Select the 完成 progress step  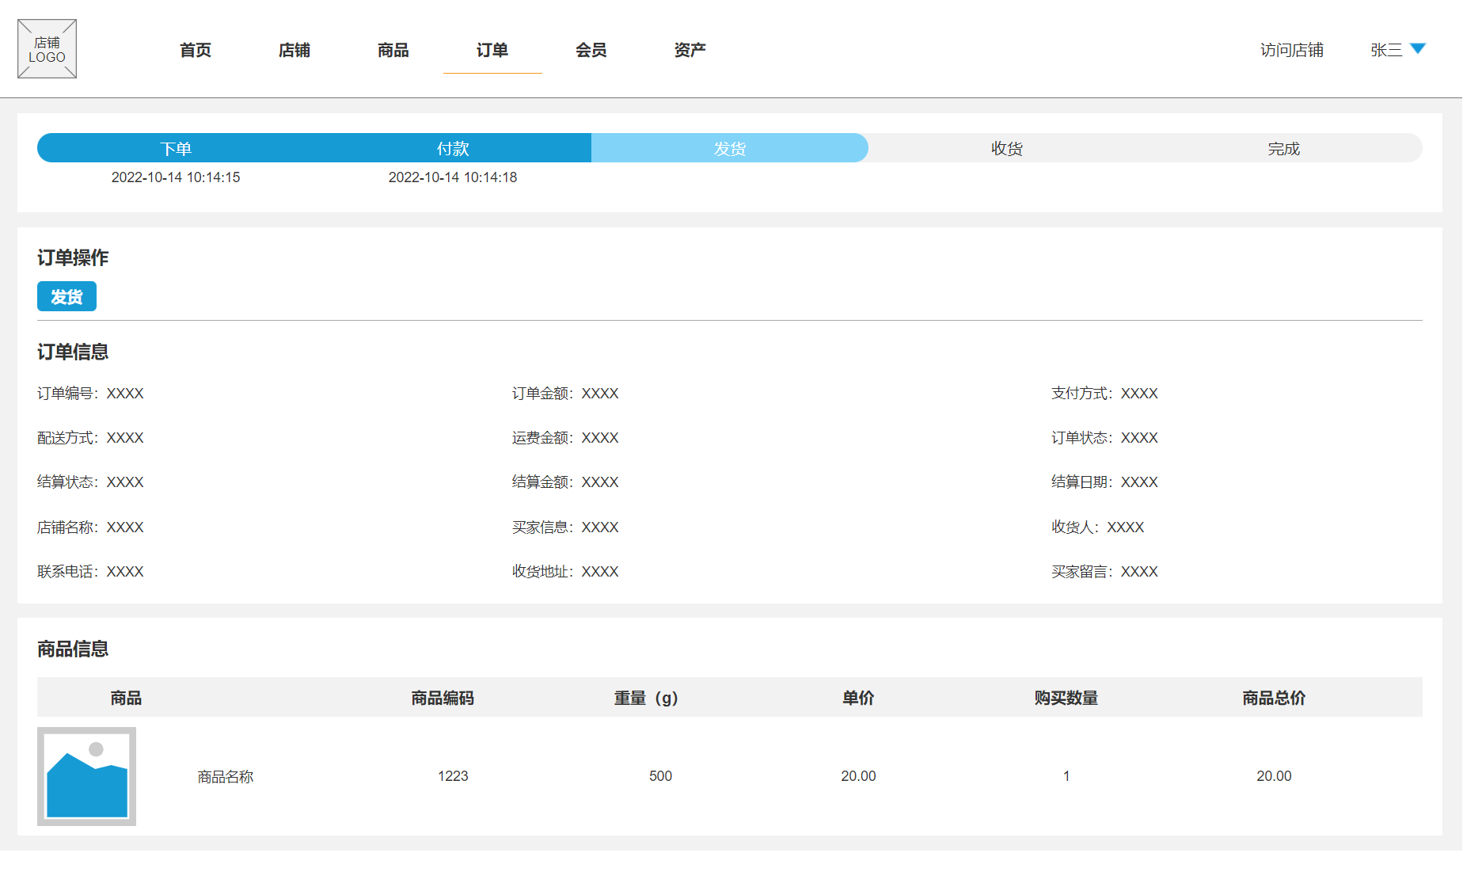click(1284, 148)
